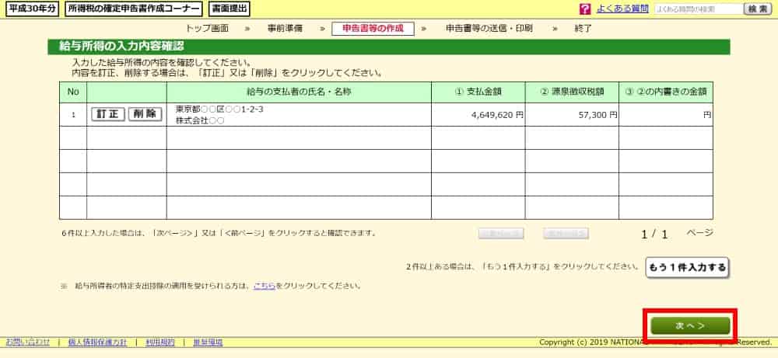Proceed with the green 次へ button
Screen dimensions: 778x358
tap(690, 325)
